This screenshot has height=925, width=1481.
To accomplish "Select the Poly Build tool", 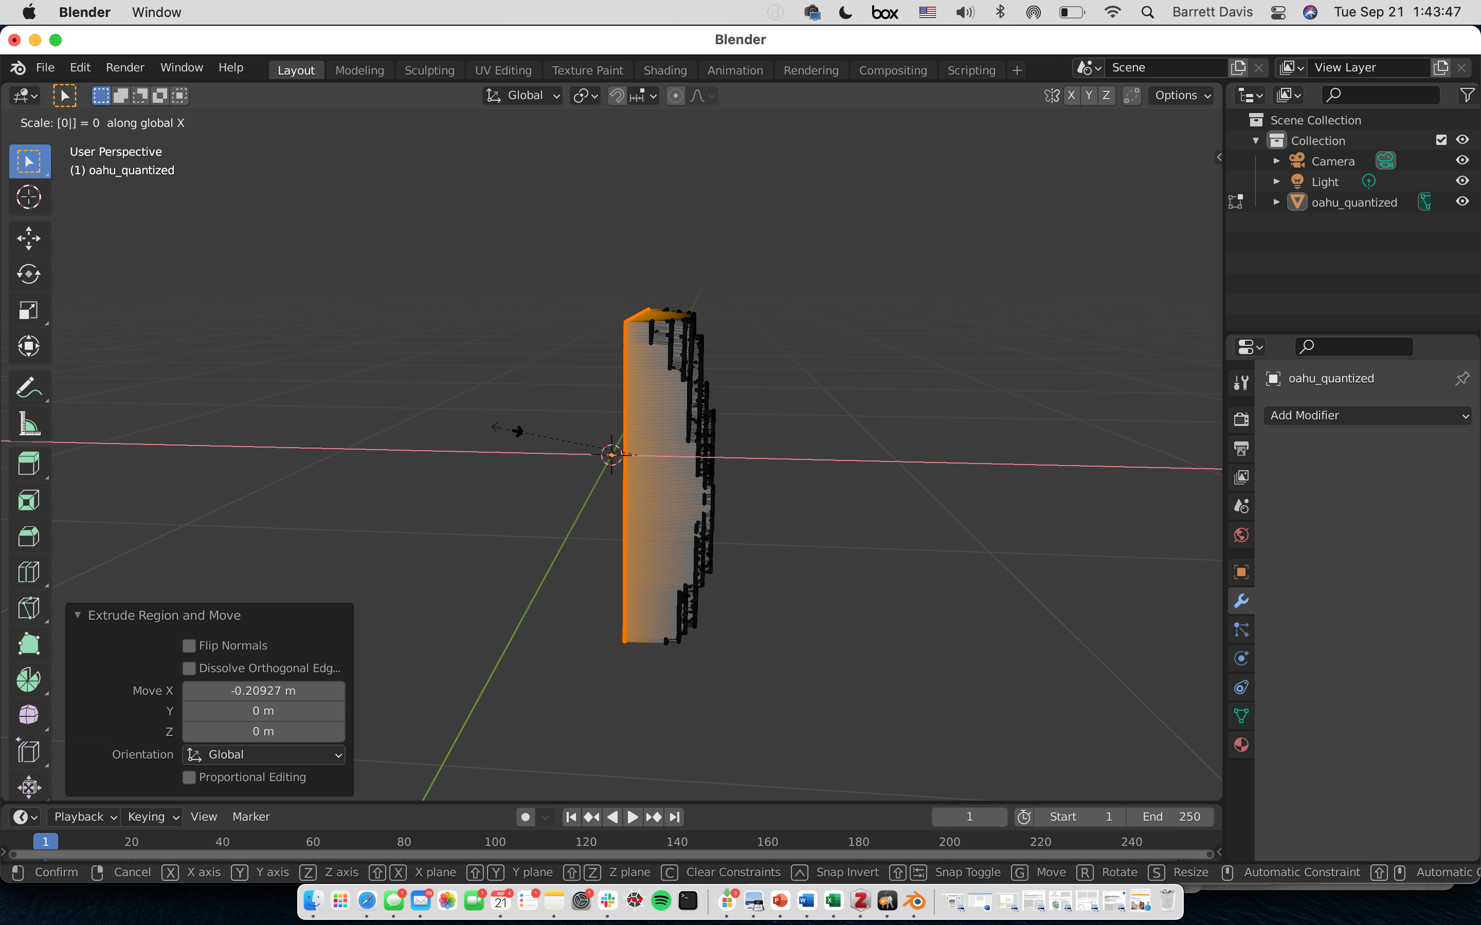I will pyautogui.click(x=29, y=643).
